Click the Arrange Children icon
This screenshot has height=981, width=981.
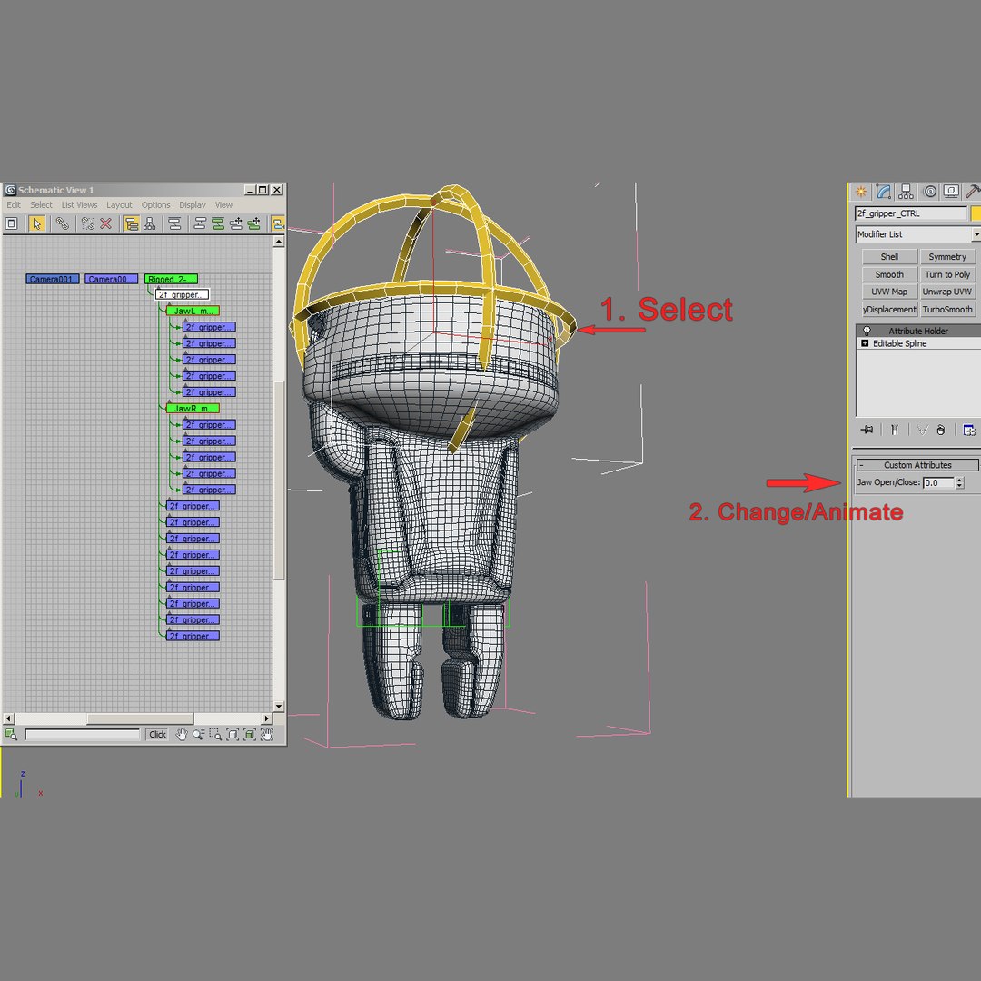200,223
